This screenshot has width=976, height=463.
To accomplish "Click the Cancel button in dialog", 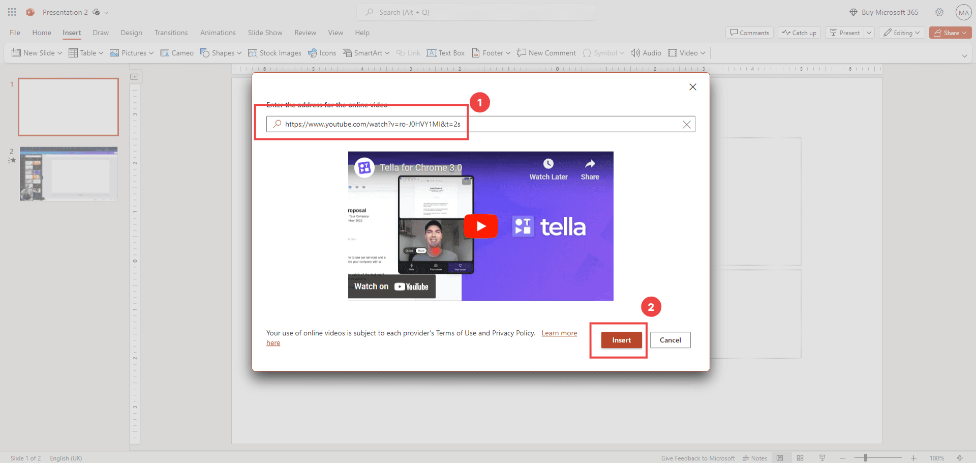I will click(x=670, y=340).
